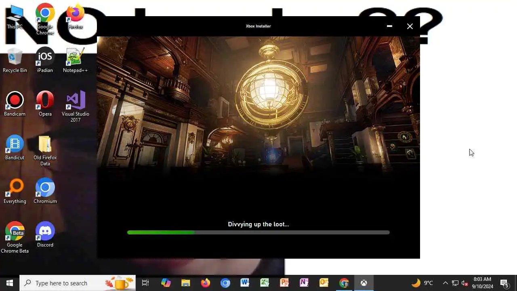Open Firefox from the taskbar

click(x=205, y=283)
